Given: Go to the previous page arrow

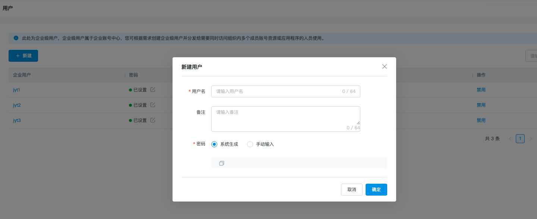Looking at the screenshot, I should (x=510, y=139).
